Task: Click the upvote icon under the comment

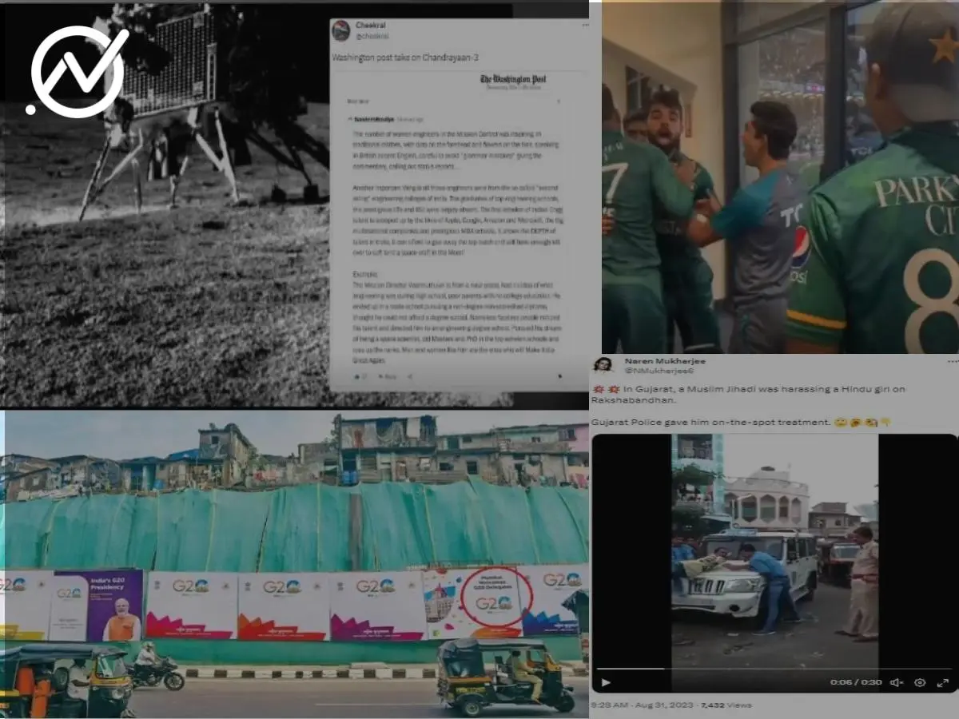Action: (x=357, y=375)
